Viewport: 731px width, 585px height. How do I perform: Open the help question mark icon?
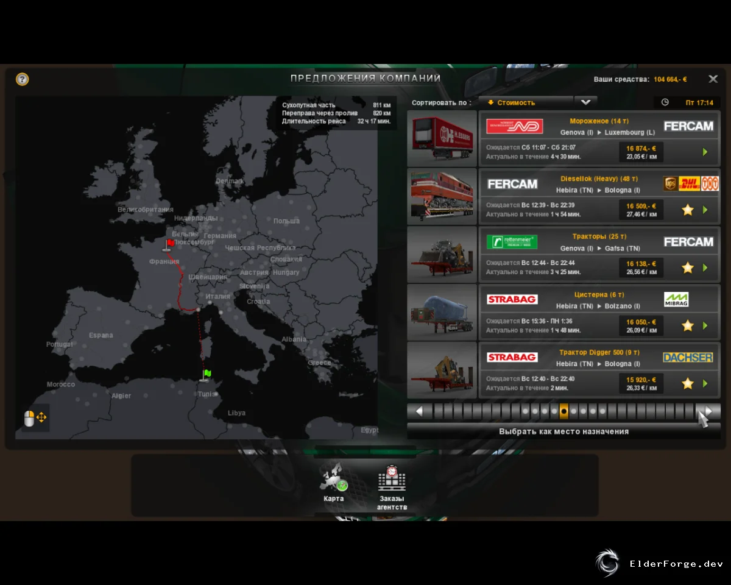23,79
